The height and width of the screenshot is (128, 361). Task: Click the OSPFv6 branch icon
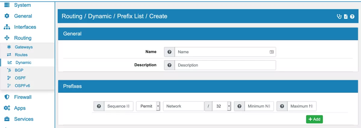pyautogui.click(x=9, y=86)
